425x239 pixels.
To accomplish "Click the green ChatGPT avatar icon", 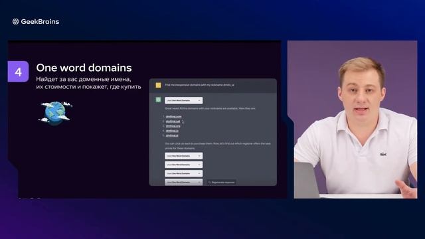I will click(x=158, y=100).
